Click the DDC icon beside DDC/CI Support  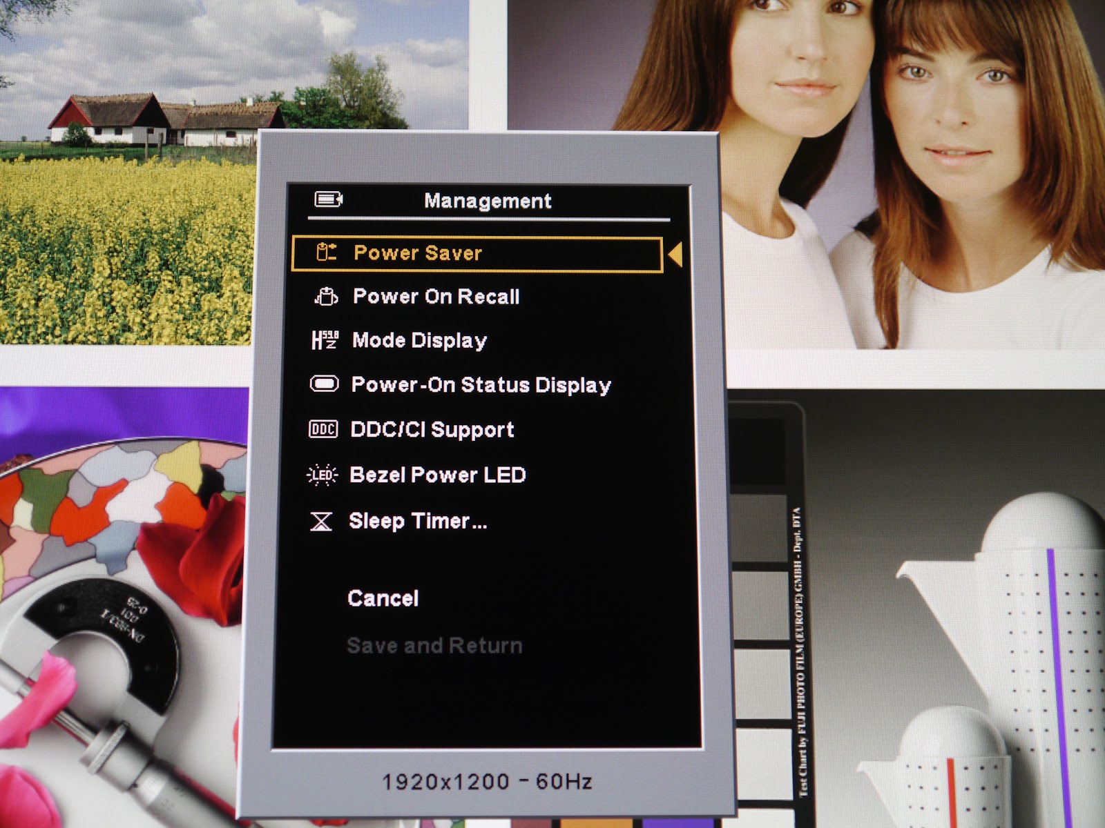pyautogui.click(x=323, y=429)
